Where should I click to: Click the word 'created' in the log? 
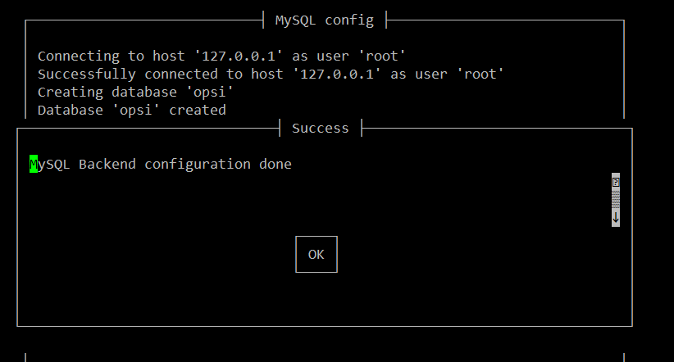(198, 110)
